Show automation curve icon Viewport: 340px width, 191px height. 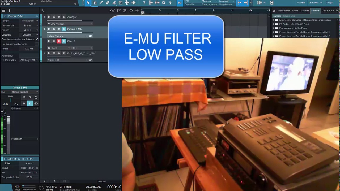click(112, 11)
